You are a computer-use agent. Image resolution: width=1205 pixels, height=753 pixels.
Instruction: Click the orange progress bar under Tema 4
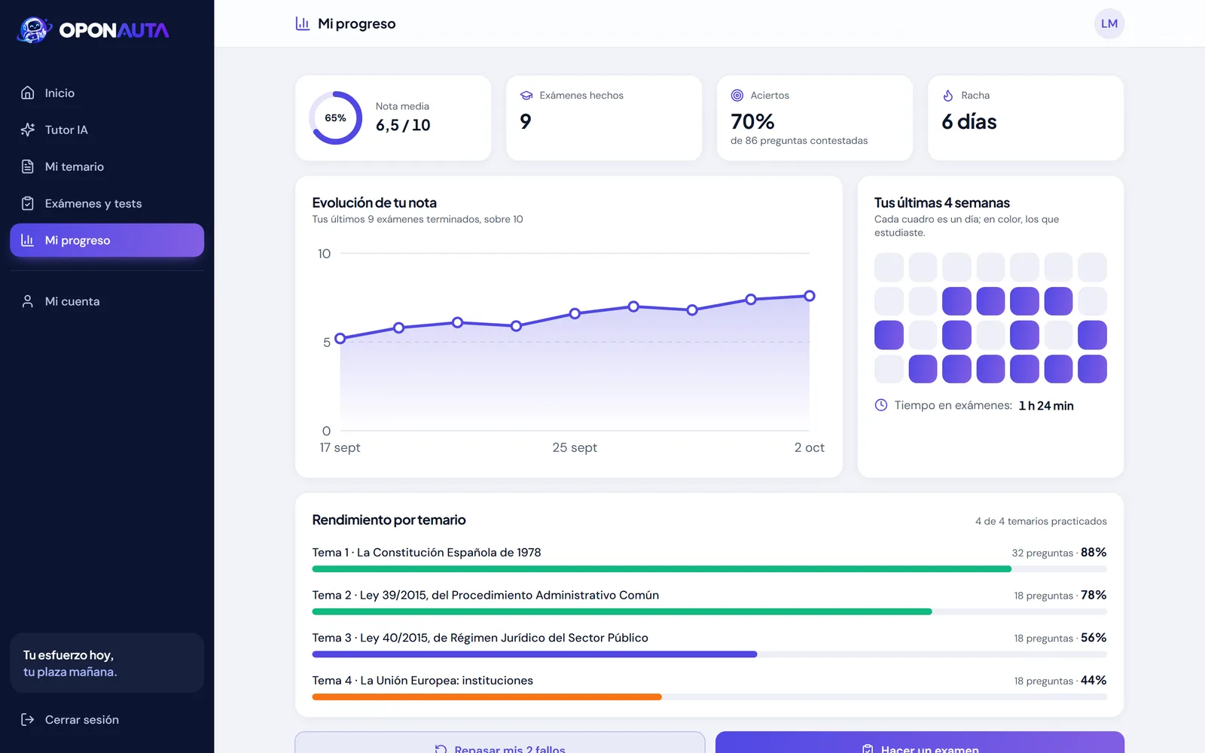487,697
